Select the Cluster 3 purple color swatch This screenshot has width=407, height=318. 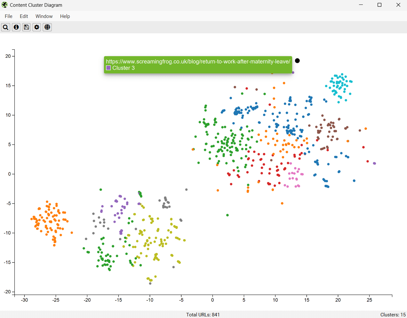pyautogui.click(x=108, y=68)
